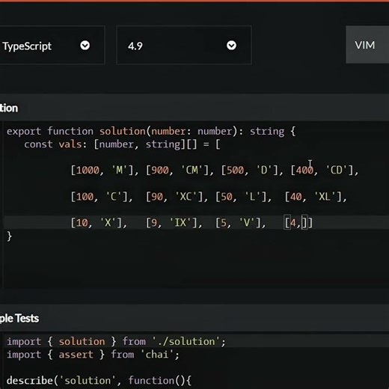The height and width of the screenshot is (389, 389).
Task: Click the [90, 'XC'] entry
Action: [x=174, y=197]
